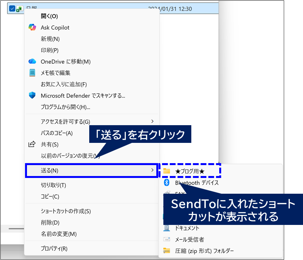The width and height of the screenshot is (303, 260).
Task: Click the share icon next to 共有(S)
Action: 32,144
